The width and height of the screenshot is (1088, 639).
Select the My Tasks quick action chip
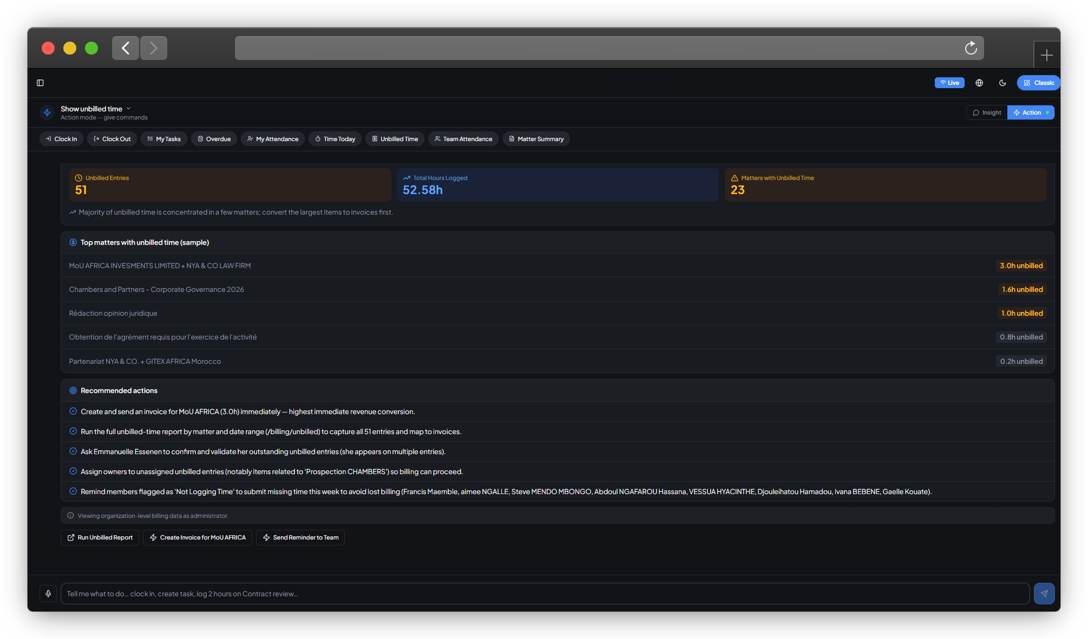[x=163, y=139]
